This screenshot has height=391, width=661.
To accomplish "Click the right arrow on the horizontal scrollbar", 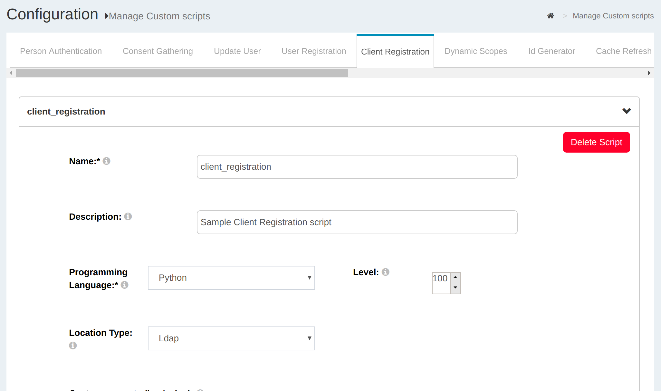I will pyautogui.click(x=649, y=73).
